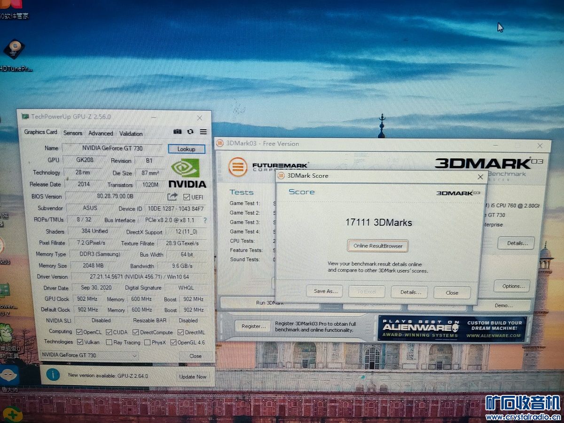Toggle the OpenGL 4.6 checkbox

click(173, 343)
